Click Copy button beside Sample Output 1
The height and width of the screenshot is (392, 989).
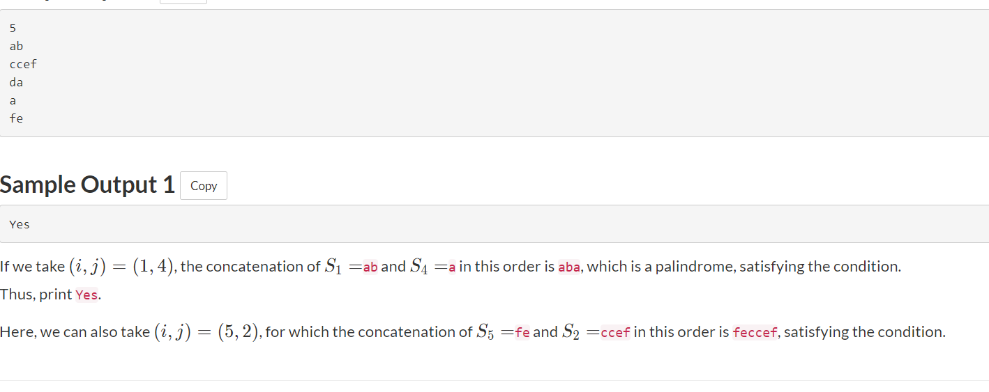(x=204, y=186)
